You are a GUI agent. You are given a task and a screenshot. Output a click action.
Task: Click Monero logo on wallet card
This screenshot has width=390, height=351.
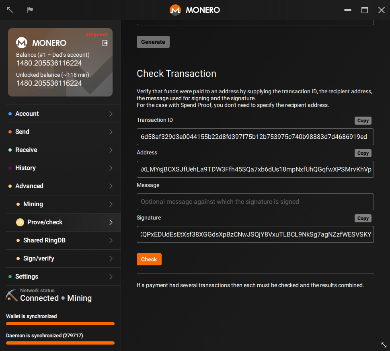pyautogui.click(x=21, y=43)
